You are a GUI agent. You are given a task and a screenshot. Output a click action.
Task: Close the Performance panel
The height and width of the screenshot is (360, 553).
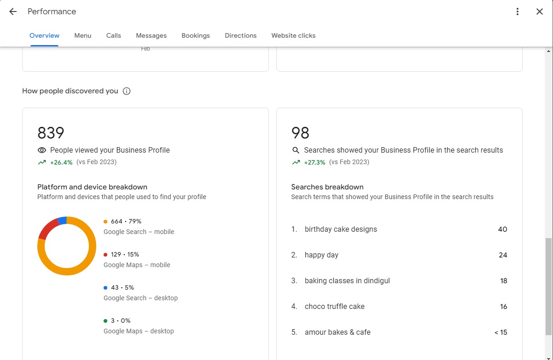[x=540, y=11]
